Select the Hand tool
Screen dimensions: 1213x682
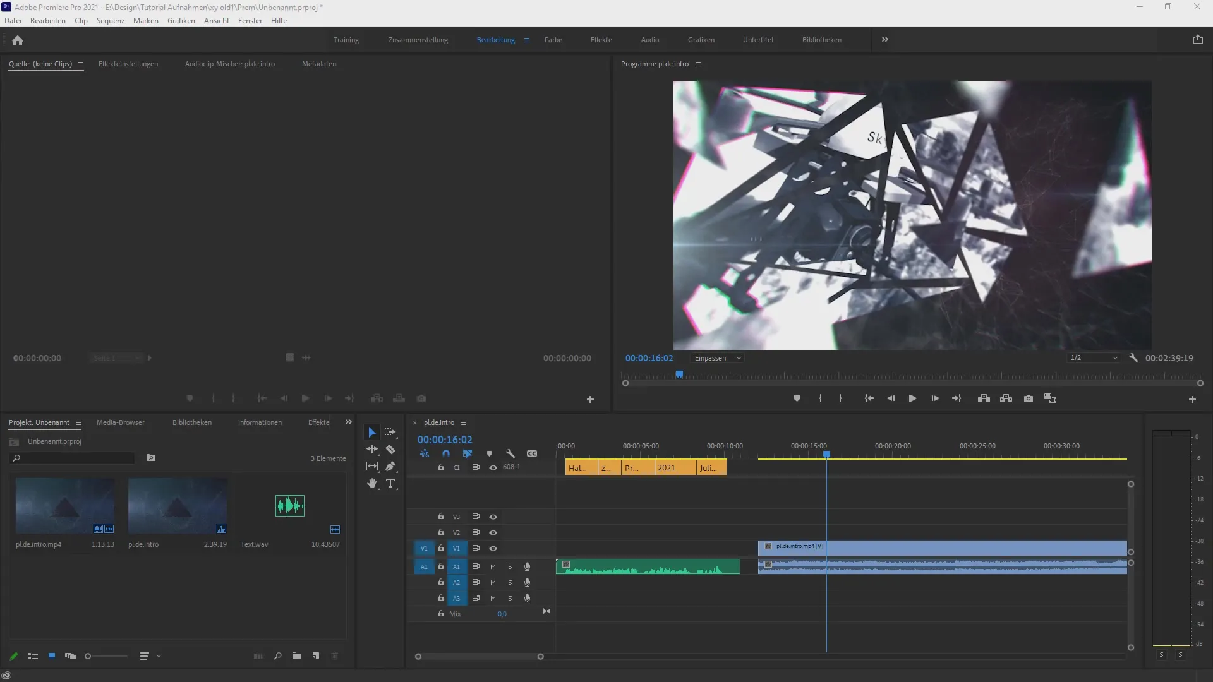click(x=372, y=484)
